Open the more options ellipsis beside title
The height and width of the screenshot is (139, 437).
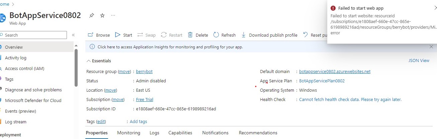pos(113,16)
